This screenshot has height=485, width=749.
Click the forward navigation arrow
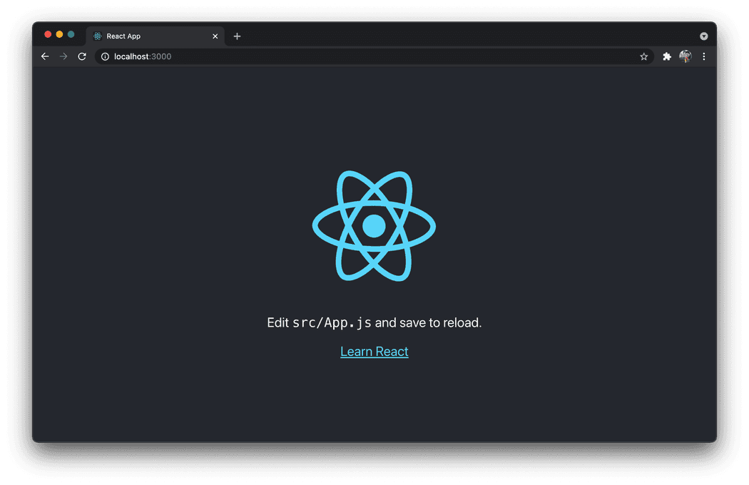(x=63, y=56)
